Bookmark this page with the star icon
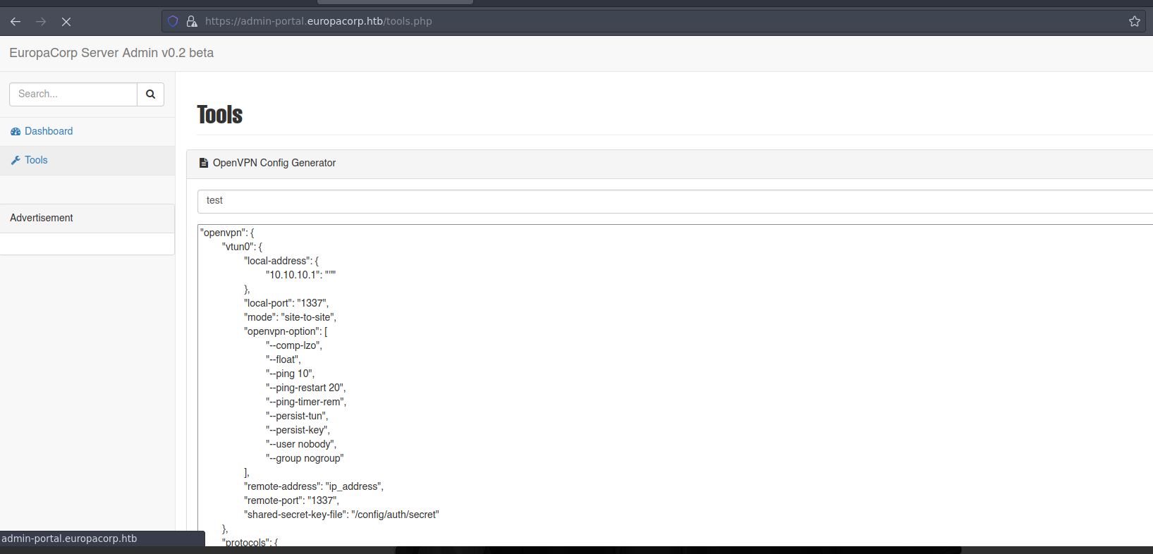Screen dimensions: 1153x554 pos(1134,21)
